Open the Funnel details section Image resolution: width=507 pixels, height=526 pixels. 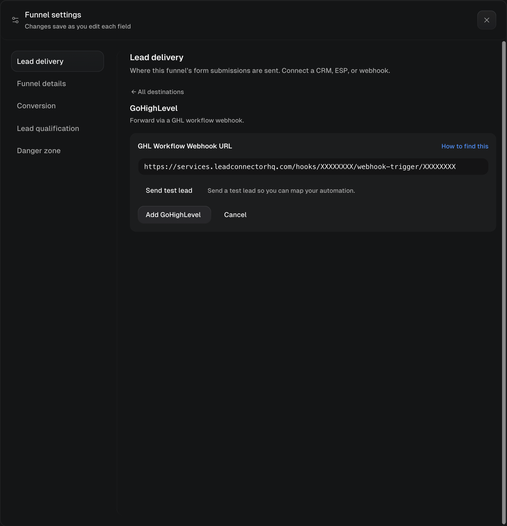pos(41,84)
